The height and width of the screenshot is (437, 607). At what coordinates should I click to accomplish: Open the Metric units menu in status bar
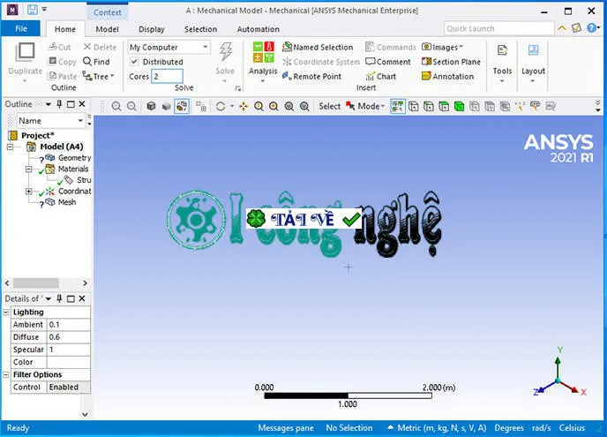click(x=437, y=428)
